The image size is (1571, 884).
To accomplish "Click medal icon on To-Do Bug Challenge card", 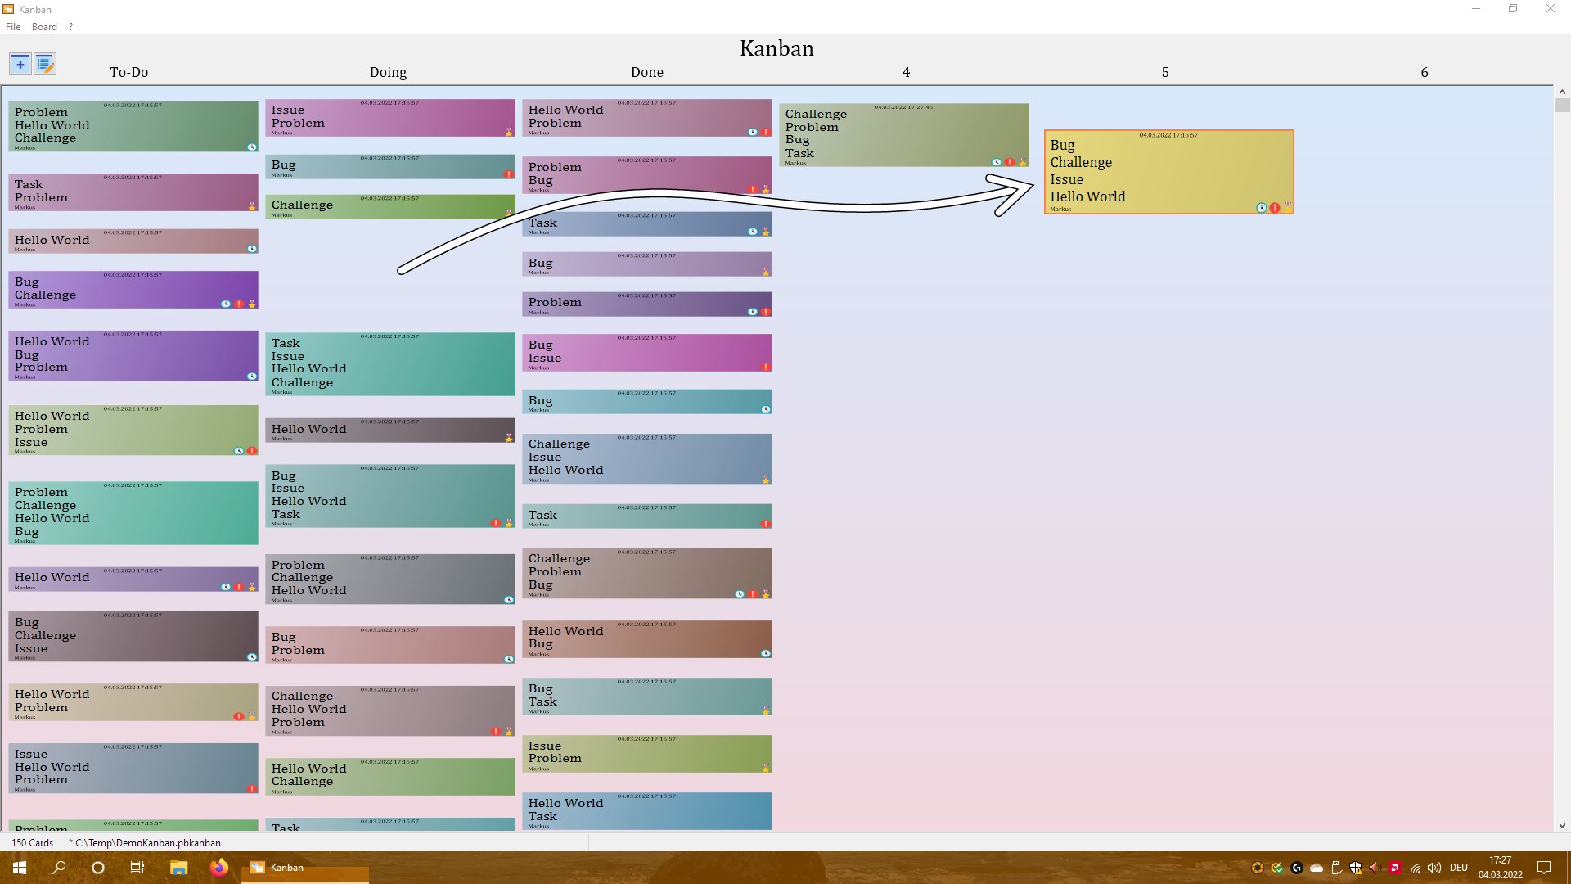I will 252,304.
